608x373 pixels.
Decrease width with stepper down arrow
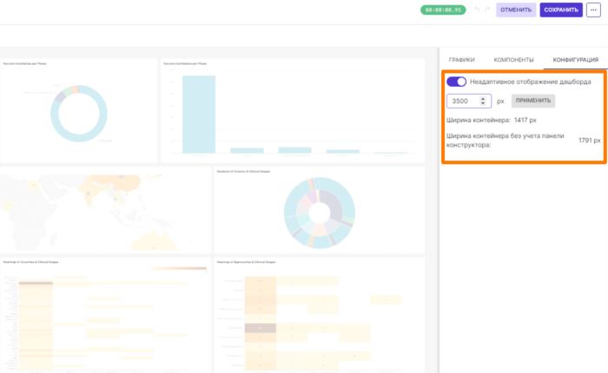coord(483,103)
